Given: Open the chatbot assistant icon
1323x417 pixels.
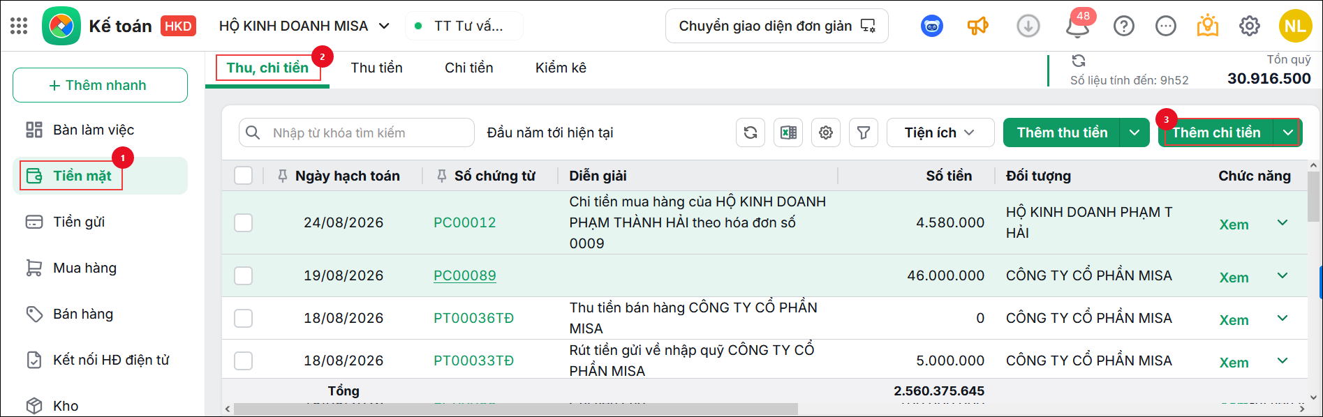Looking at the screenshot, I should tap(932, 26).
